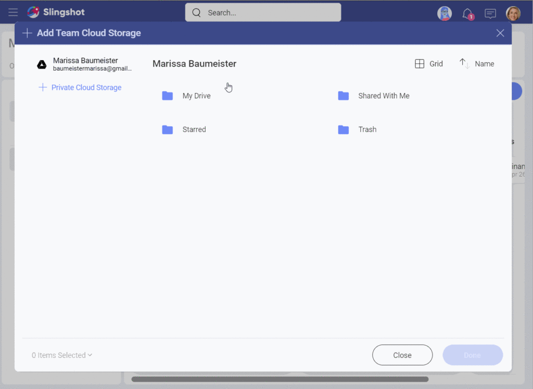The width and height of the screenshot is (533, 389).
Task: Open the Starred folder icon
Action: click(168, 129)
